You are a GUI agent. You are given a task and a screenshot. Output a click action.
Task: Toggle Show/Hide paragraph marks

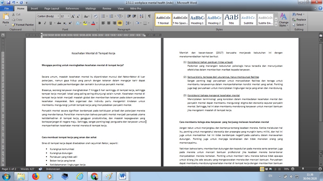point(149,16)
